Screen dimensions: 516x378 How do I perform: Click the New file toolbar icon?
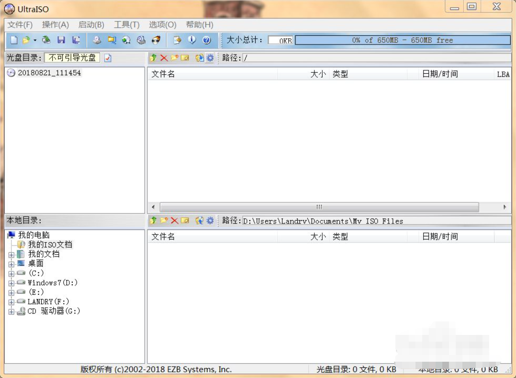[x=14, y=40]
